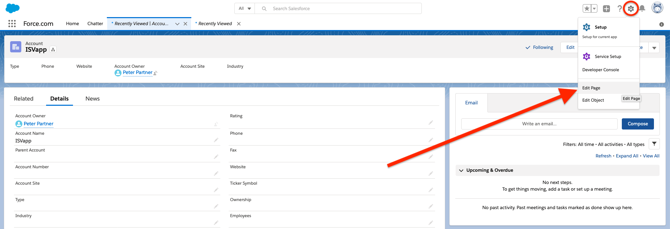Open Peter Partner link in Details section

pyautogui.click(x=38, y=124)
